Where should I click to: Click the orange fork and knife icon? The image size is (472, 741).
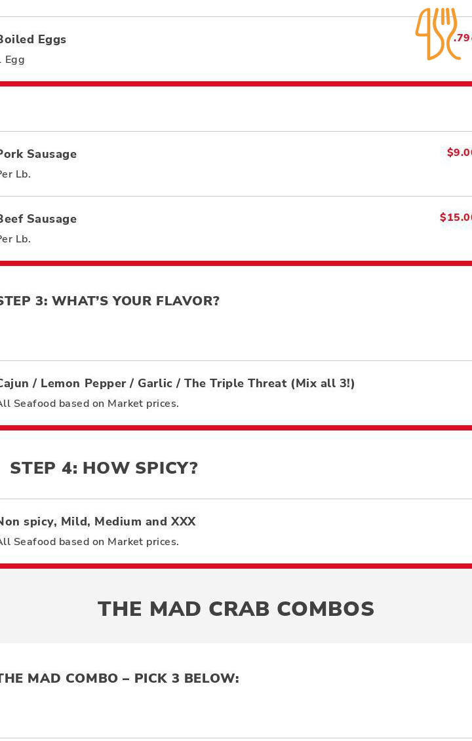coord(436,33)
